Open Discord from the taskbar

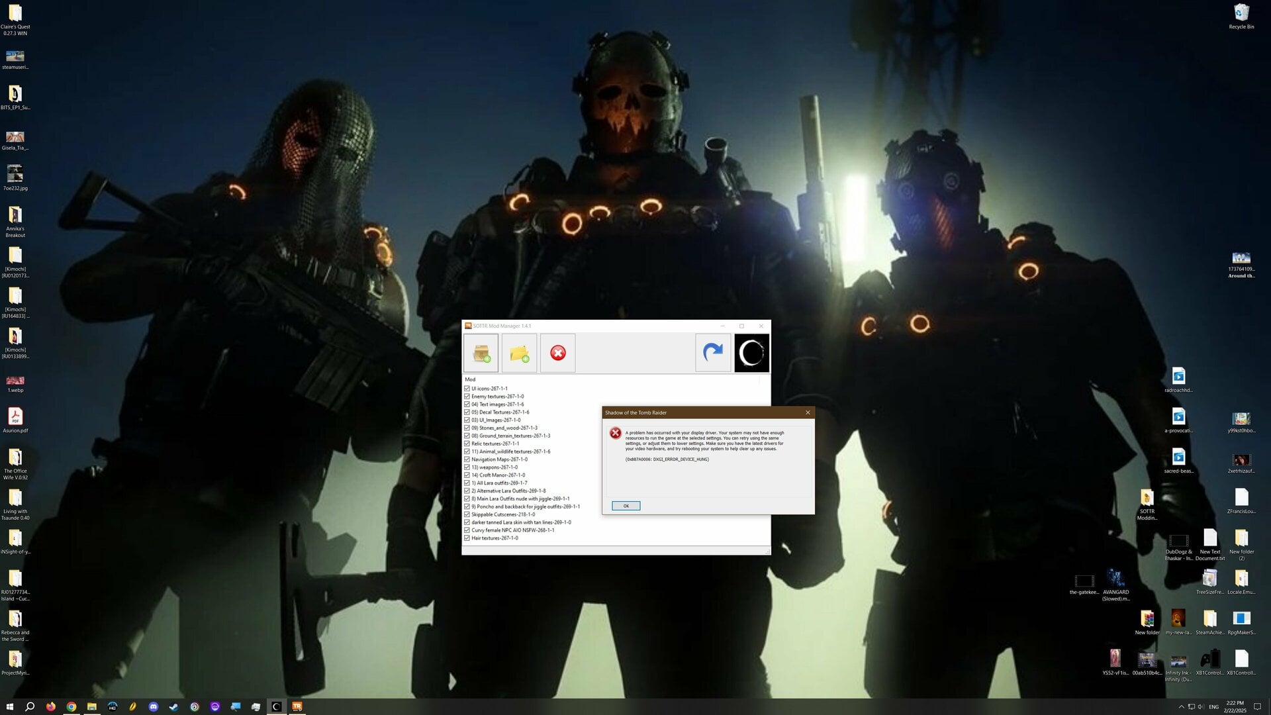[x=154, y=706]
